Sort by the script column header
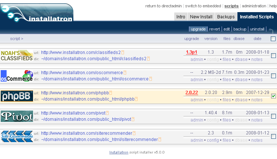This screenshot has height=159, width=277. pos(17,39)
